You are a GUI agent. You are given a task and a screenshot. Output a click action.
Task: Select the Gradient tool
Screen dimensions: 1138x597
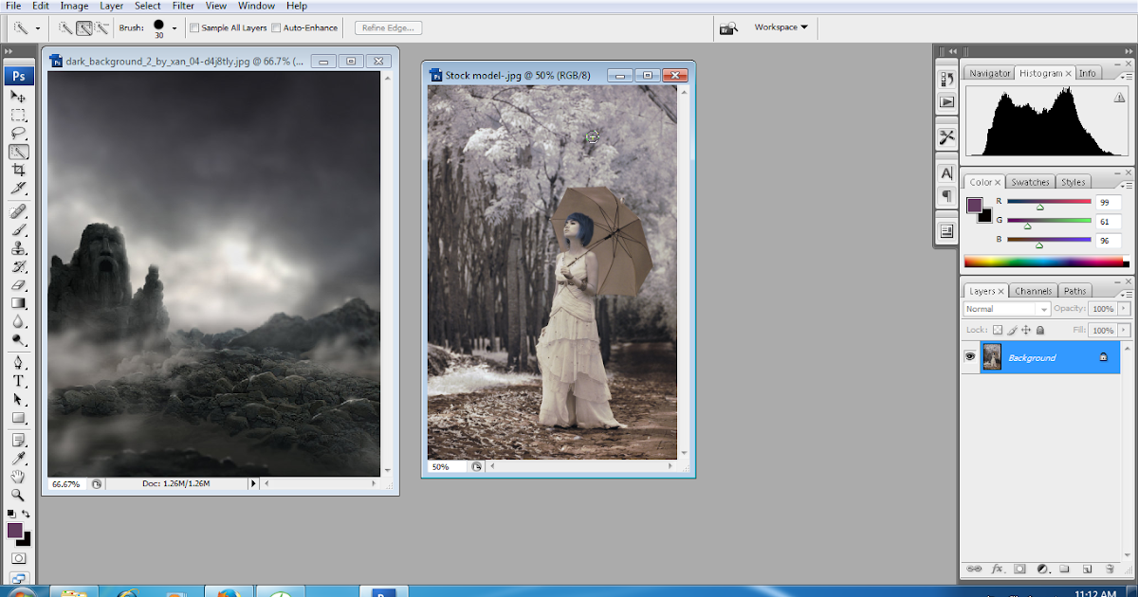[x=19, y=304]
